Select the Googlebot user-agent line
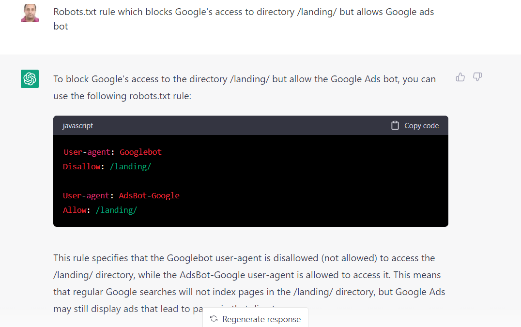521x327 pixels. click(x=112, y=151)
